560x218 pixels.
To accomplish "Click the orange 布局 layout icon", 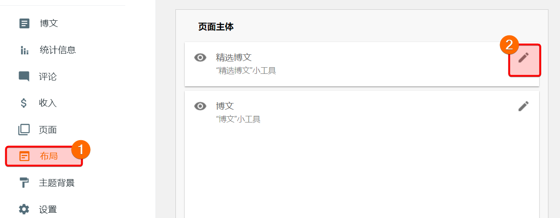I will [24, 156].
